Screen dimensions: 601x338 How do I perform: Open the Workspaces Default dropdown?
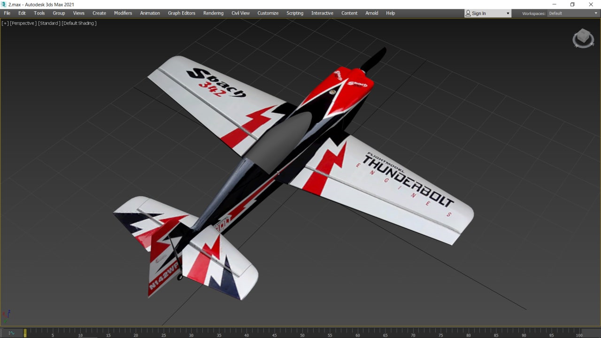[x=573, y=13]
